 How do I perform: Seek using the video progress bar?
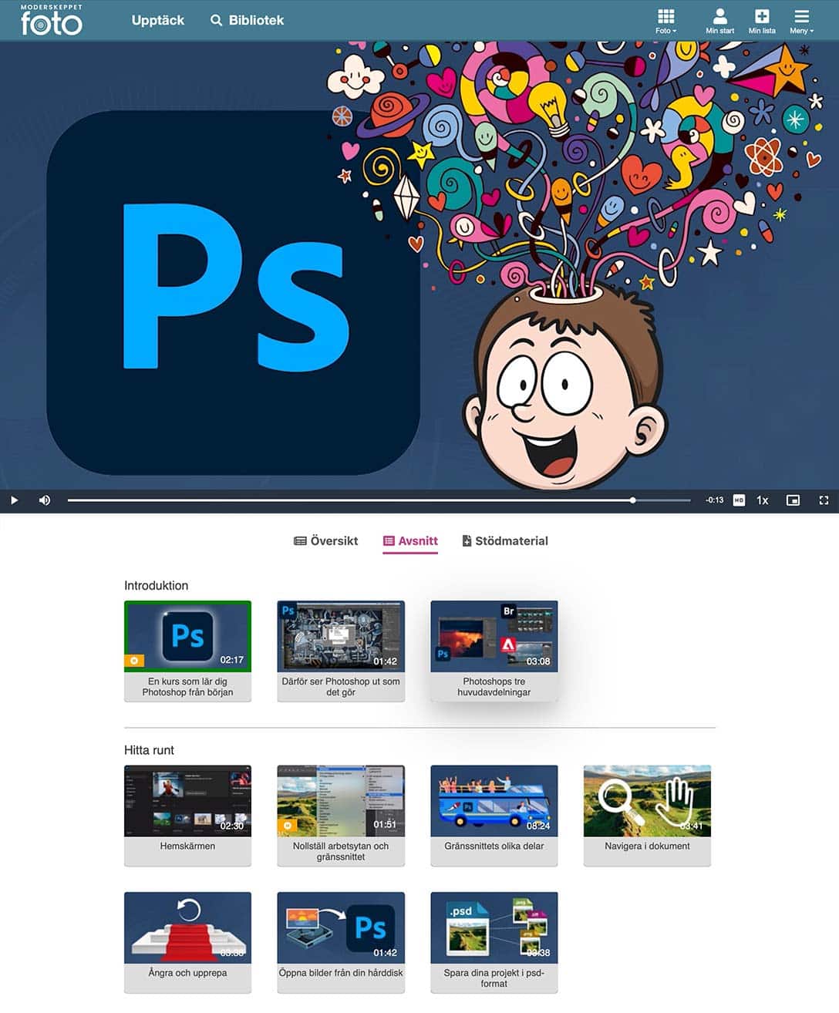[x=379, y=500]
